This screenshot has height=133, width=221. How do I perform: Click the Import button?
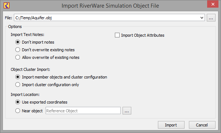[x=171, y=125]
